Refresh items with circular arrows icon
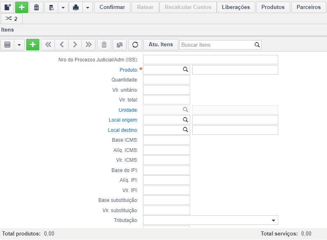Screen dimensions: 327x240 (x=135, y=45)
